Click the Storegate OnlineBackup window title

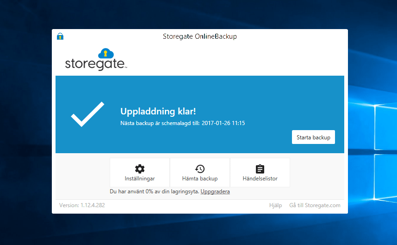200,36
